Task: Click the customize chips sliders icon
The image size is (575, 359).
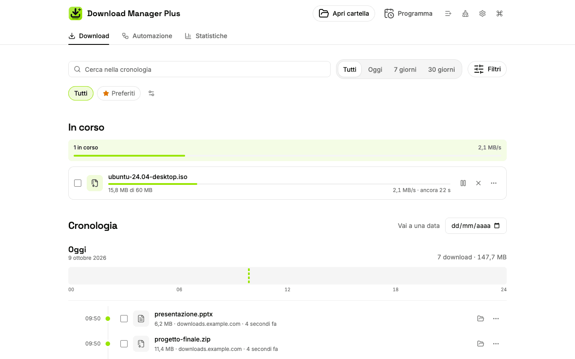Action: (x=151, y=93)
